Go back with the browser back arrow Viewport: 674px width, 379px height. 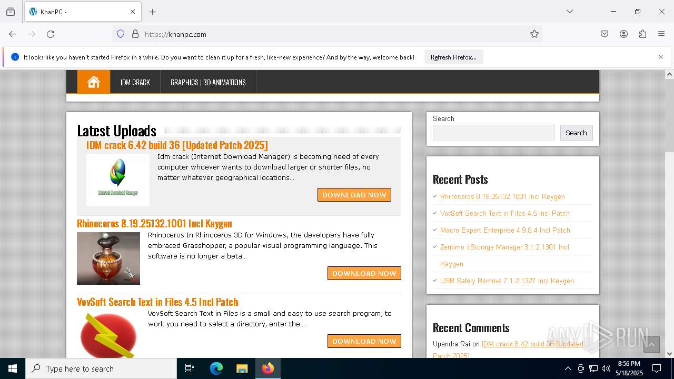click(x=13, y=34)
